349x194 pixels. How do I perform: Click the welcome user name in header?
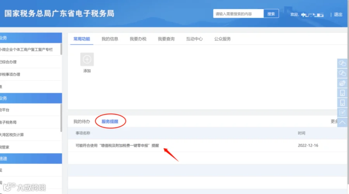click(312, 15)
